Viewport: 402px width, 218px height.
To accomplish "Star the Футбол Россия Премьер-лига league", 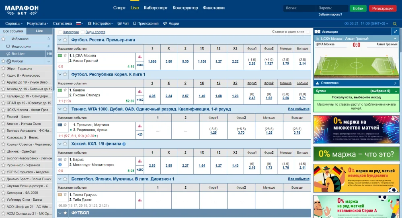I will click(65, 40).
